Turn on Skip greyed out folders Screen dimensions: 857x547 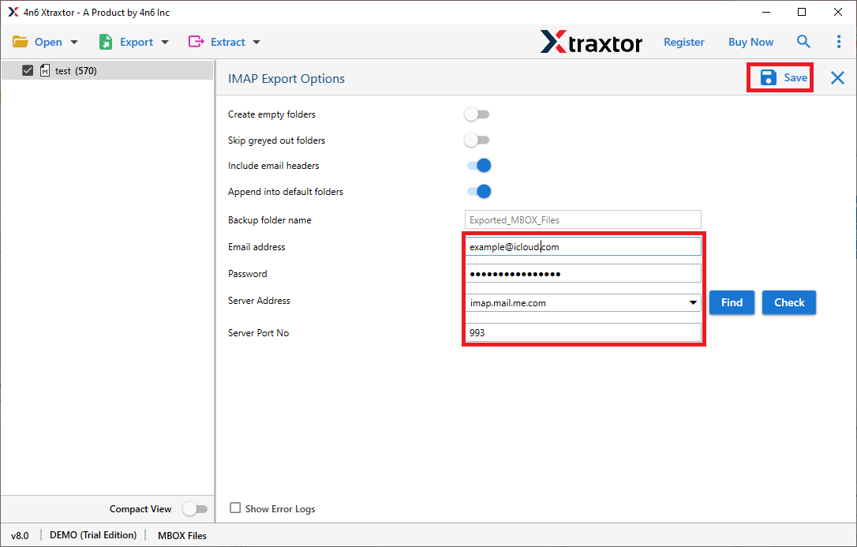coord(477,140)
